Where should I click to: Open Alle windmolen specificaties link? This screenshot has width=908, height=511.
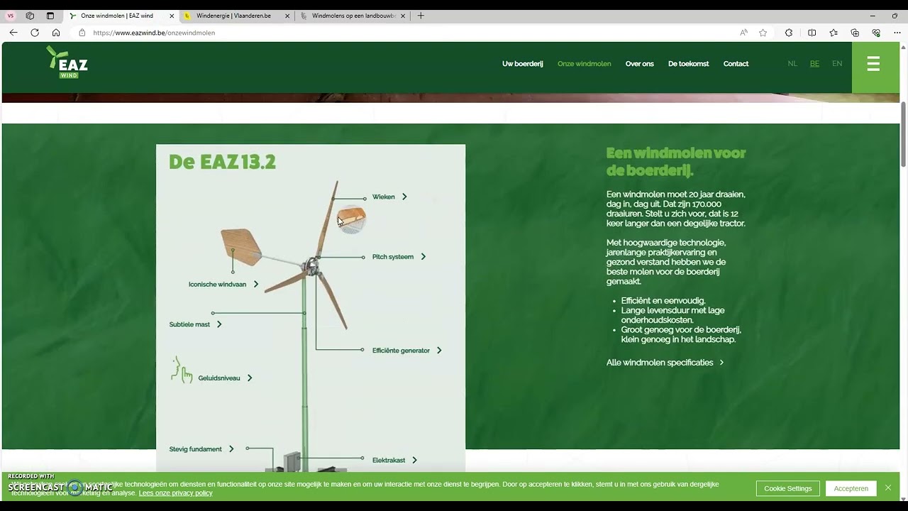pos(665,363)
